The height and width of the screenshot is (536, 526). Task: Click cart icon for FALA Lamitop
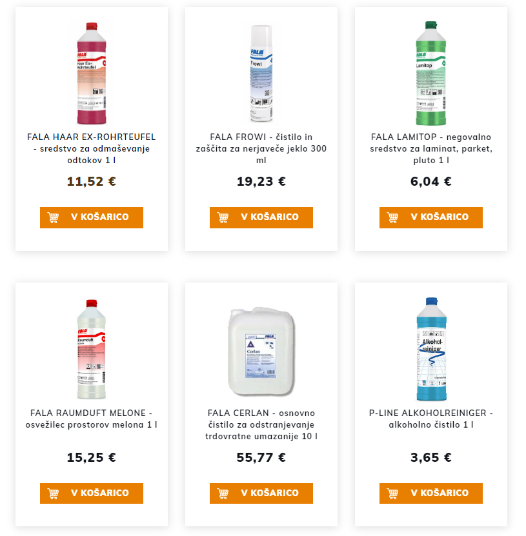point(393,217)
